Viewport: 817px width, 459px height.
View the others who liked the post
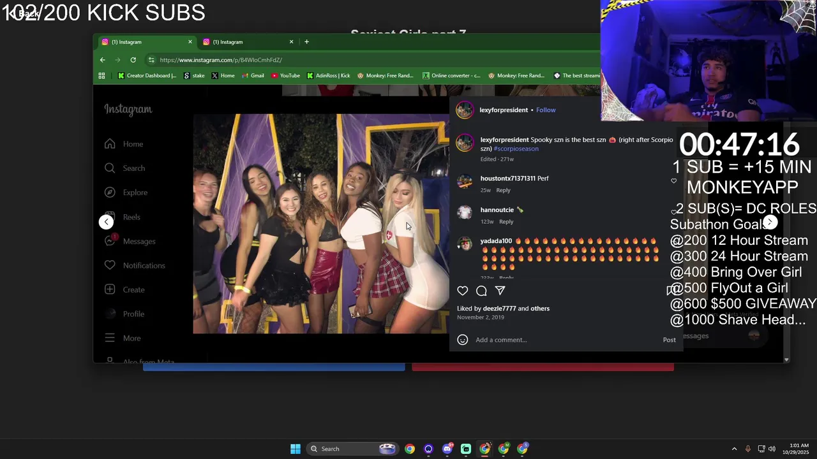click(540, 309)
